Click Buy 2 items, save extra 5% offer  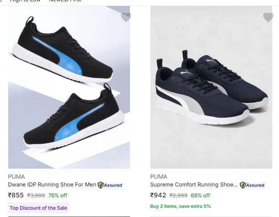(181, 206)
